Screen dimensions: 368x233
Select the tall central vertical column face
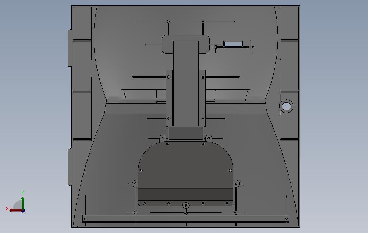186,84
